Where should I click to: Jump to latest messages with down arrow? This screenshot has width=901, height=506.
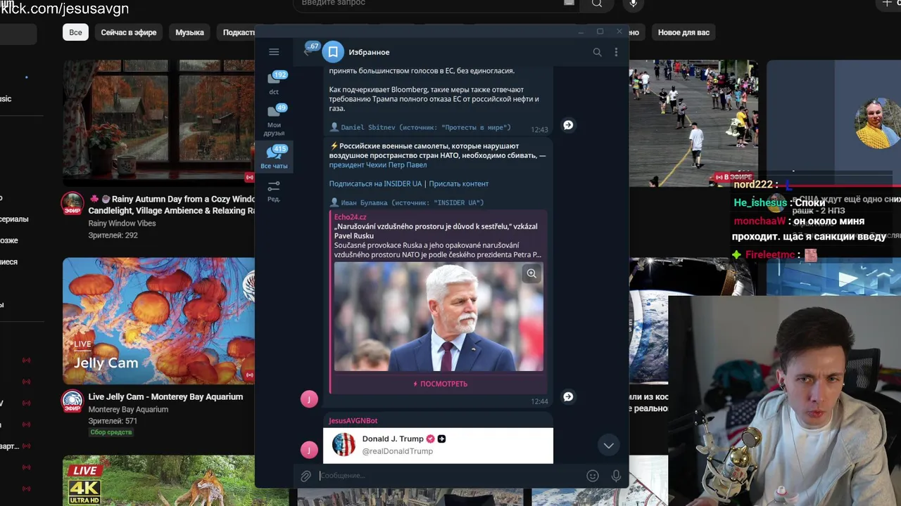coord(609,445)
